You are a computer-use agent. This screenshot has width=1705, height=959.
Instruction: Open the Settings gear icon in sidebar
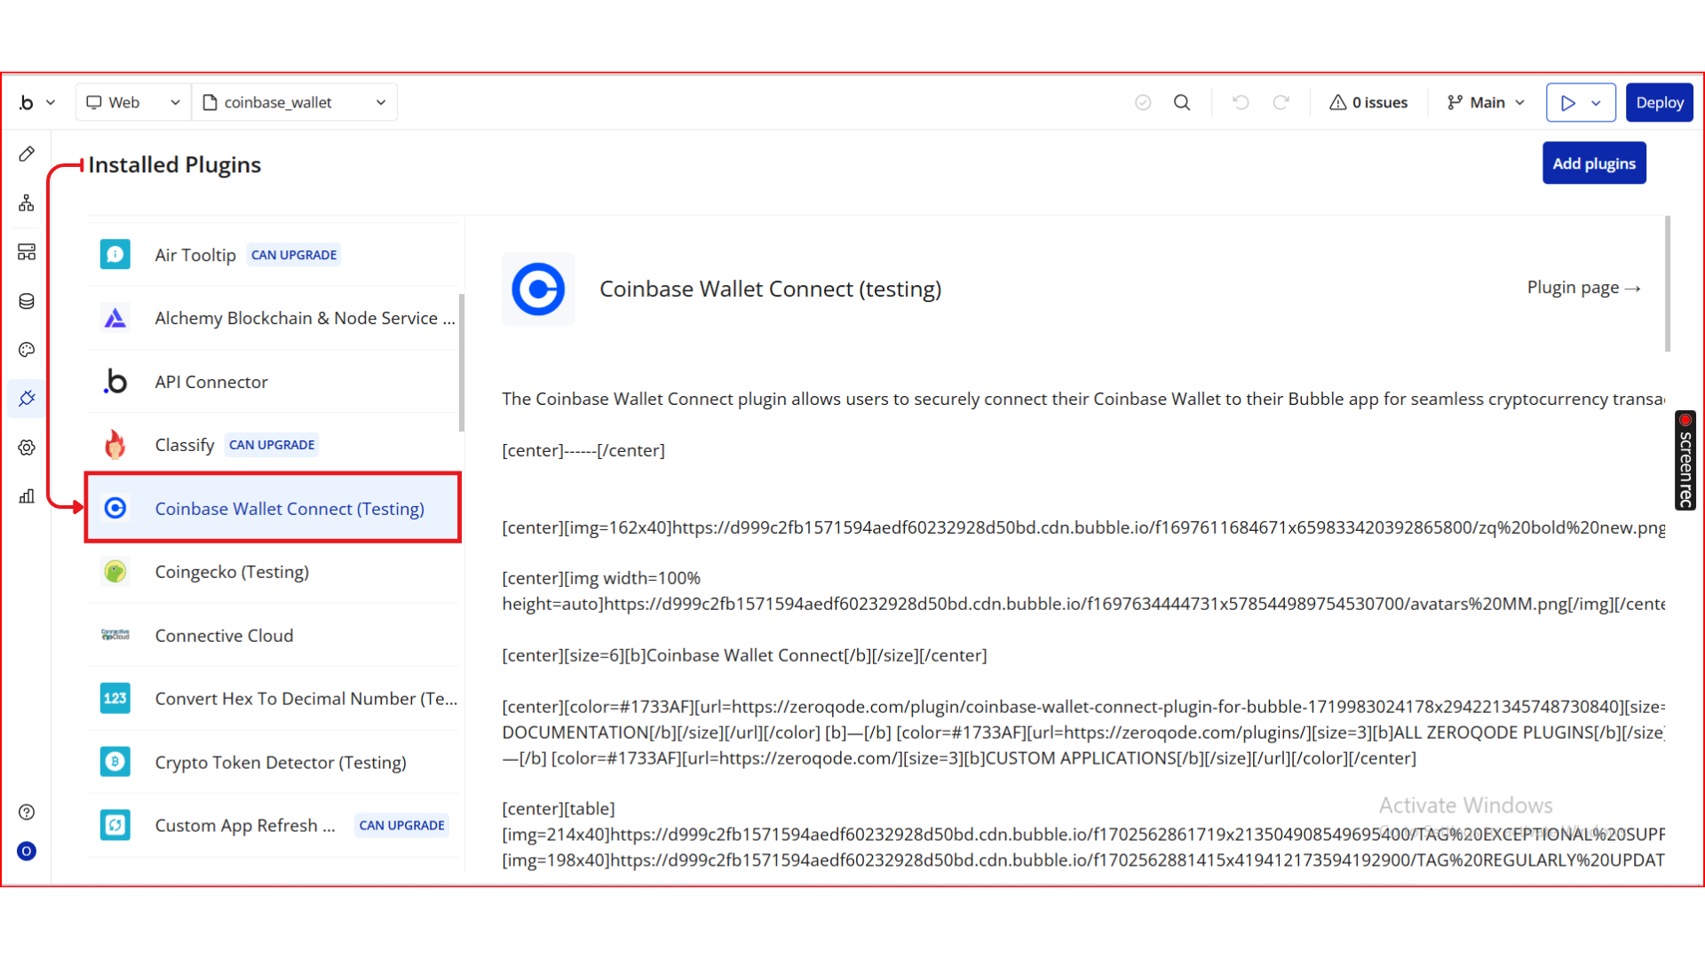[27, 448]
